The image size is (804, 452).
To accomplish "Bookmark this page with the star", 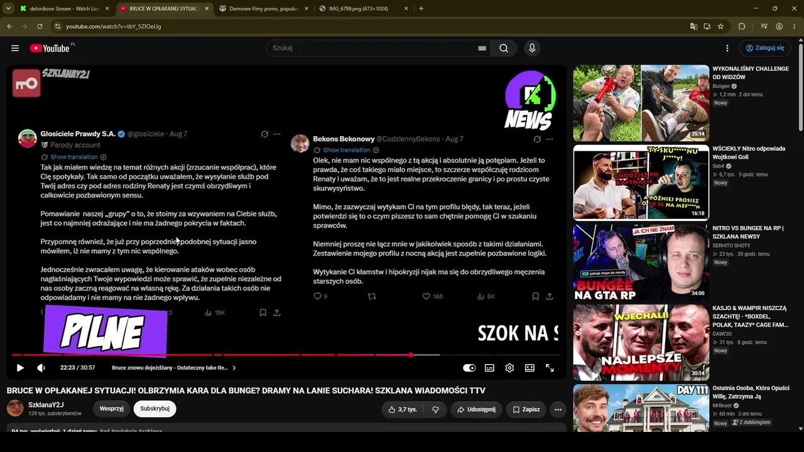I will pyautogui.click(x=720, y=26).
